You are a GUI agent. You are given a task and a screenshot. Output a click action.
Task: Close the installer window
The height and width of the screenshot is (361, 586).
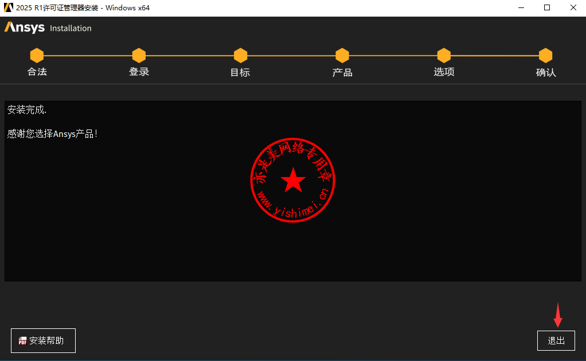tap(573, 8)
